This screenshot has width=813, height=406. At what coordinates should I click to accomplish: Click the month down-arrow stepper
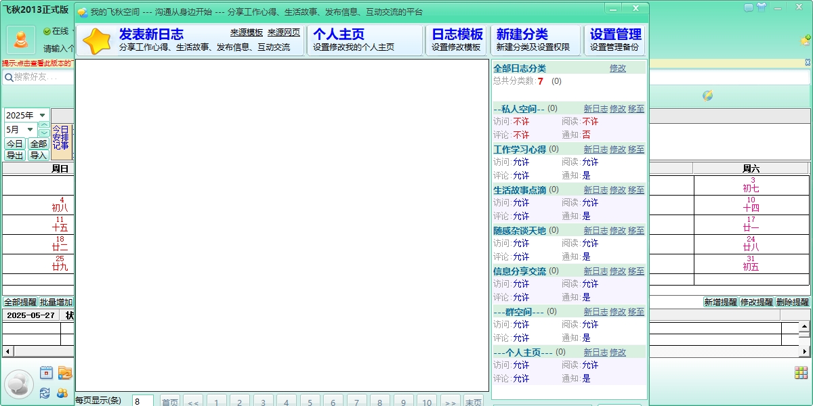coord(44,133)
